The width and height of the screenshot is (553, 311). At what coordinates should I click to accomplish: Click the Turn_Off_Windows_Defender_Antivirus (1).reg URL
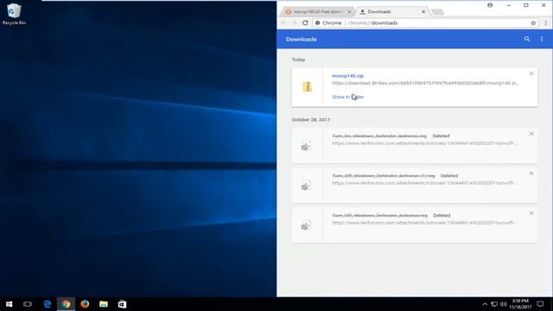pos(425,183)
